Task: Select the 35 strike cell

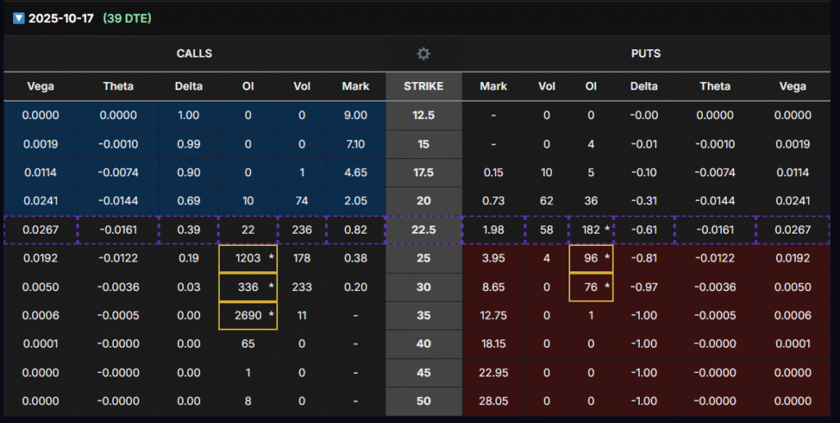Action: (423, 316)
